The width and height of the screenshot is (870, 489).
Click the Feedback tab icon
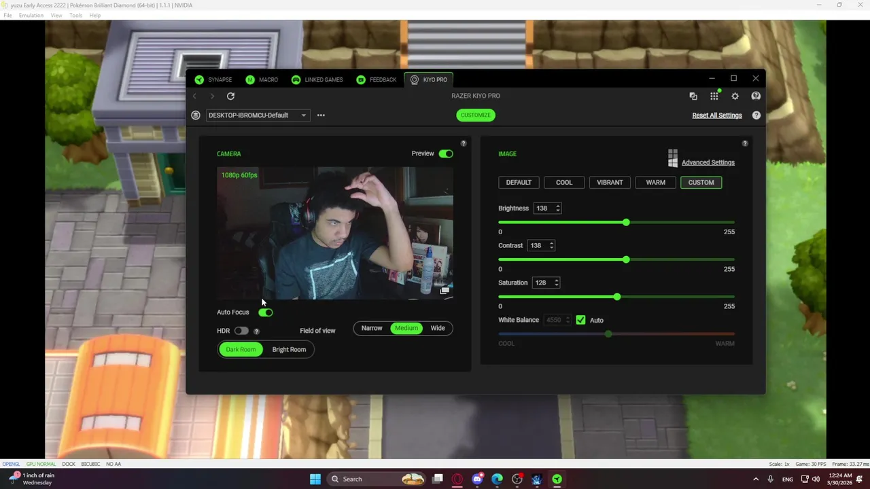click(361, 79)
